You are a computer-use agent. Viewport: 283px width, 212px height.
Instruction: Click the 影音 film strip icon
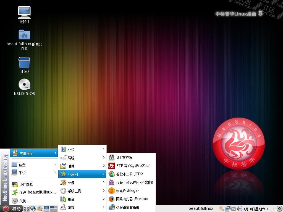tap(63, 199)
